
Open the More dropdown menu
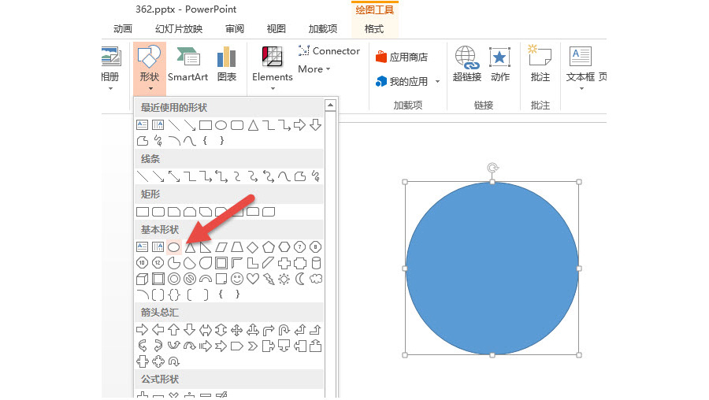pyautogui.click(x=314, y=69)
